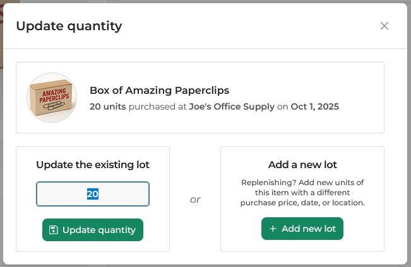
Task: Click the word "at" before the store name
Action: tap(182, 106)
